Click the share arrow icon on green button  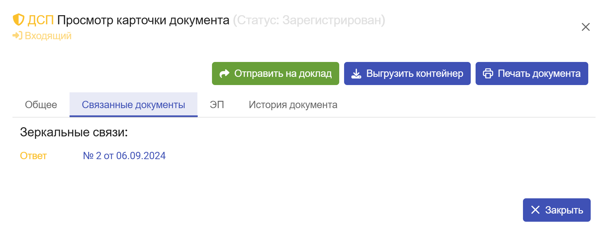point(224,73)
